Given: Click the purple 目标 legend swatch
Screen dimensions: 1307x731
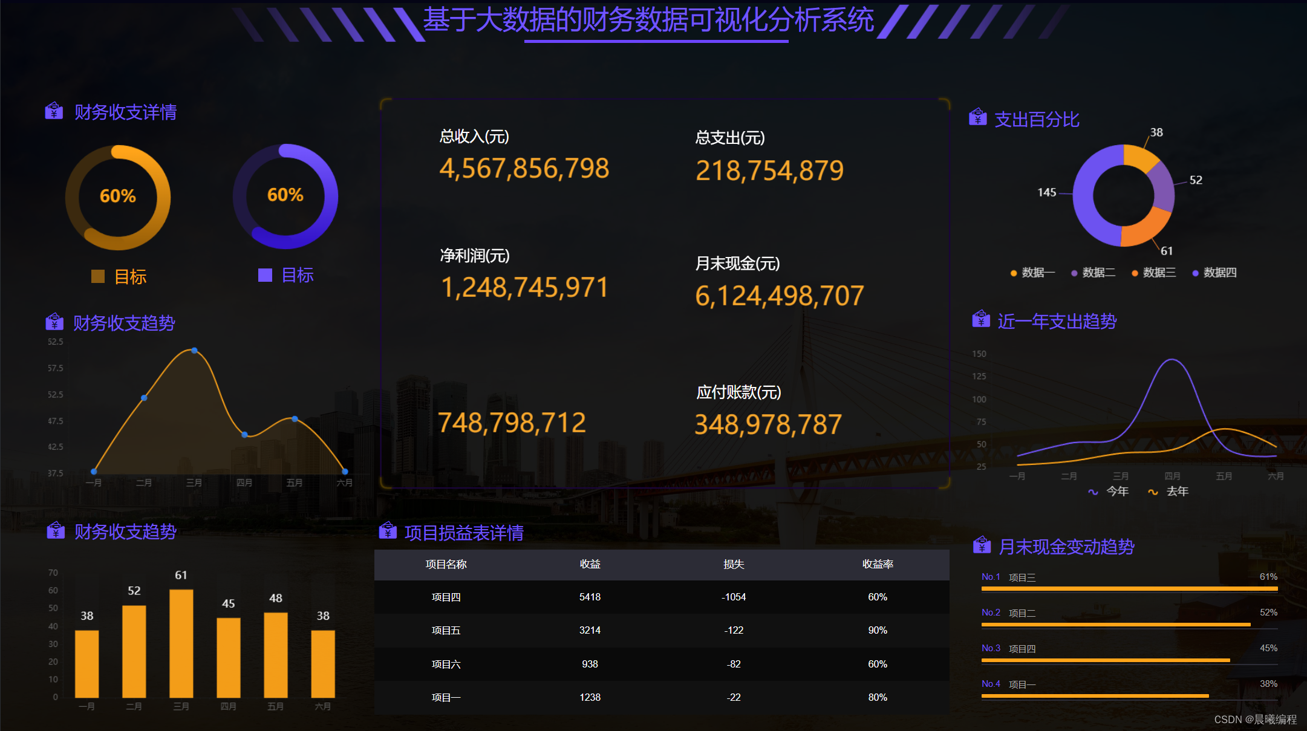Looking at the screenshot, I should point(265,275).
